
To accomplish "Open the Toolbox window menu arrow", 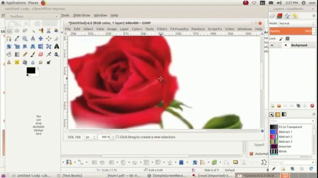I will [x=56, y=16].
